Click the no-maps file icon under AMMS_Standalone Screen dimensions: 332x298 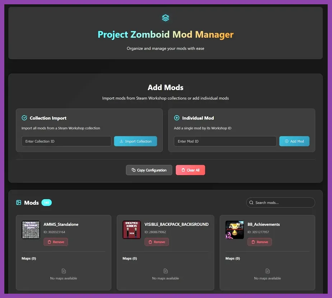[64, 271]
